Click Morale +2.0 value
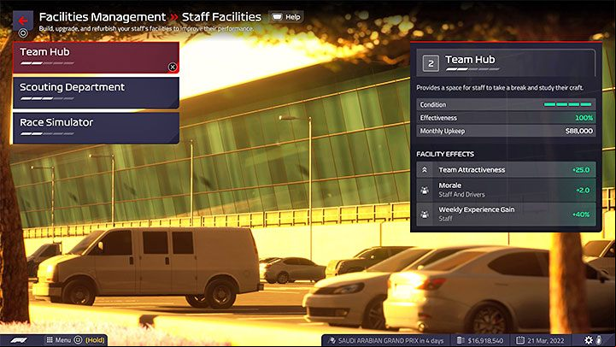Viewport: 616px width, 347px height. coord(583,191)
